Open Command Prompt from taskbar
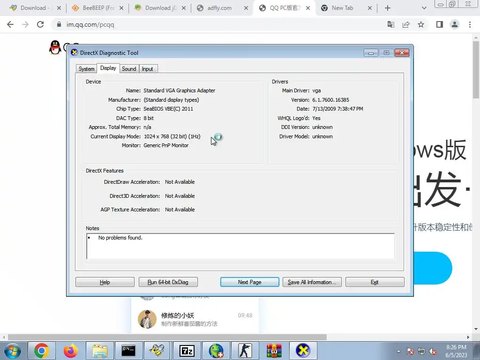480x360 pixels. click(128, 351)
